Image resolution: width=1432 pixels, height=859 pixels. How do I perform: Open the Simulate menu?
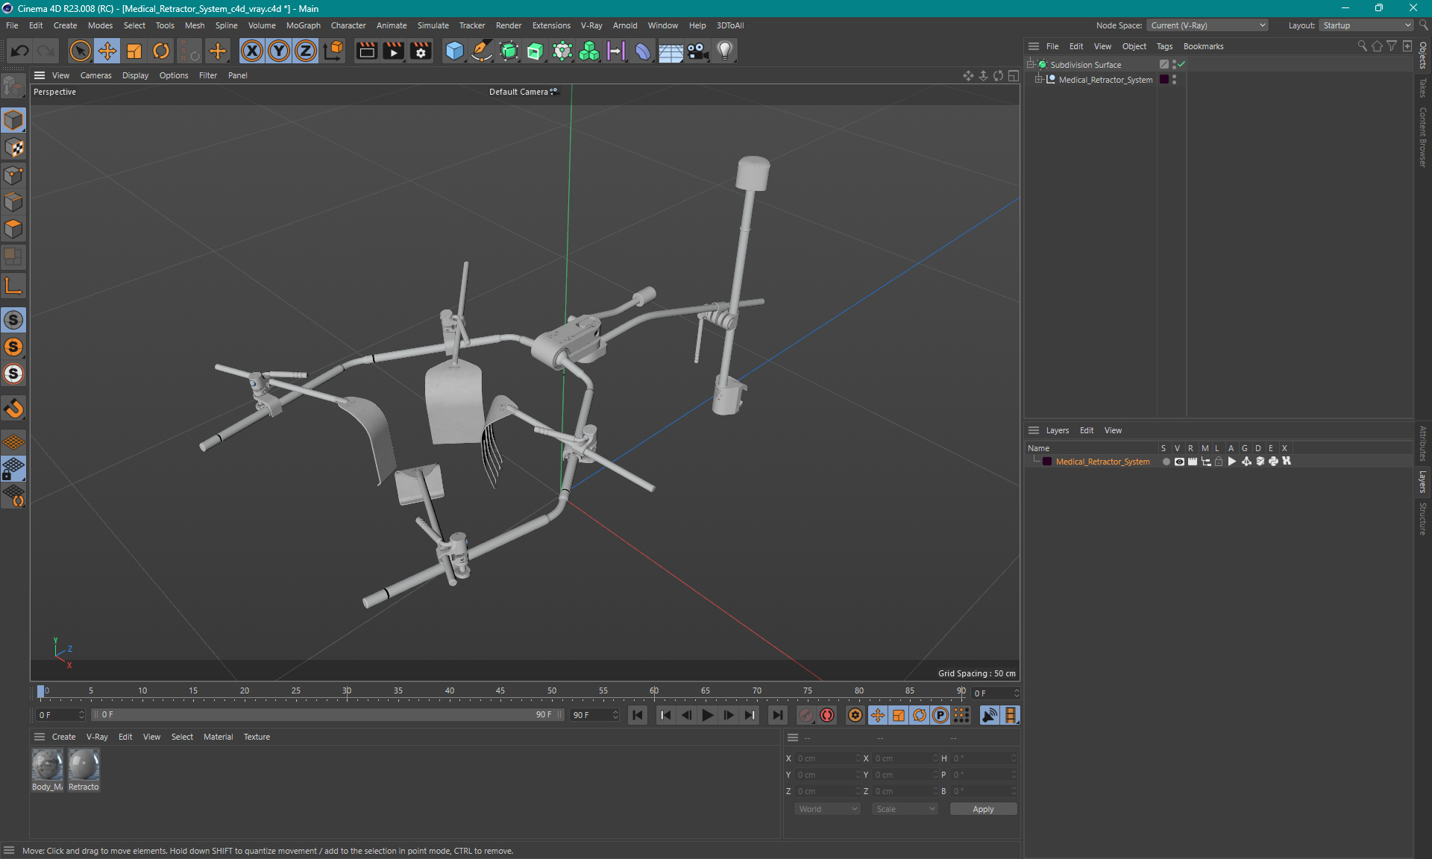coord(433,25)
